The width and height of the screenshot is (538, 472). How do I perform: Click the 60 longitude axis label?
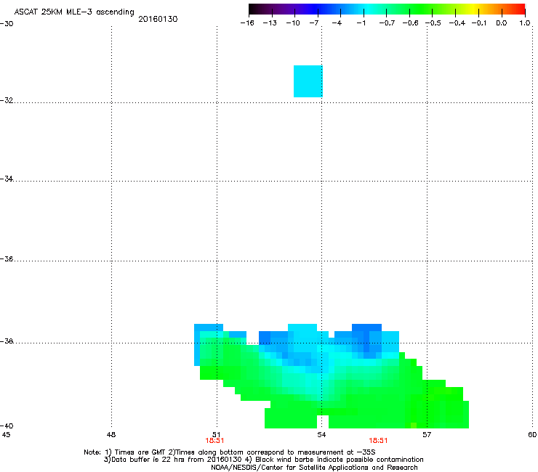coord(532,435)
